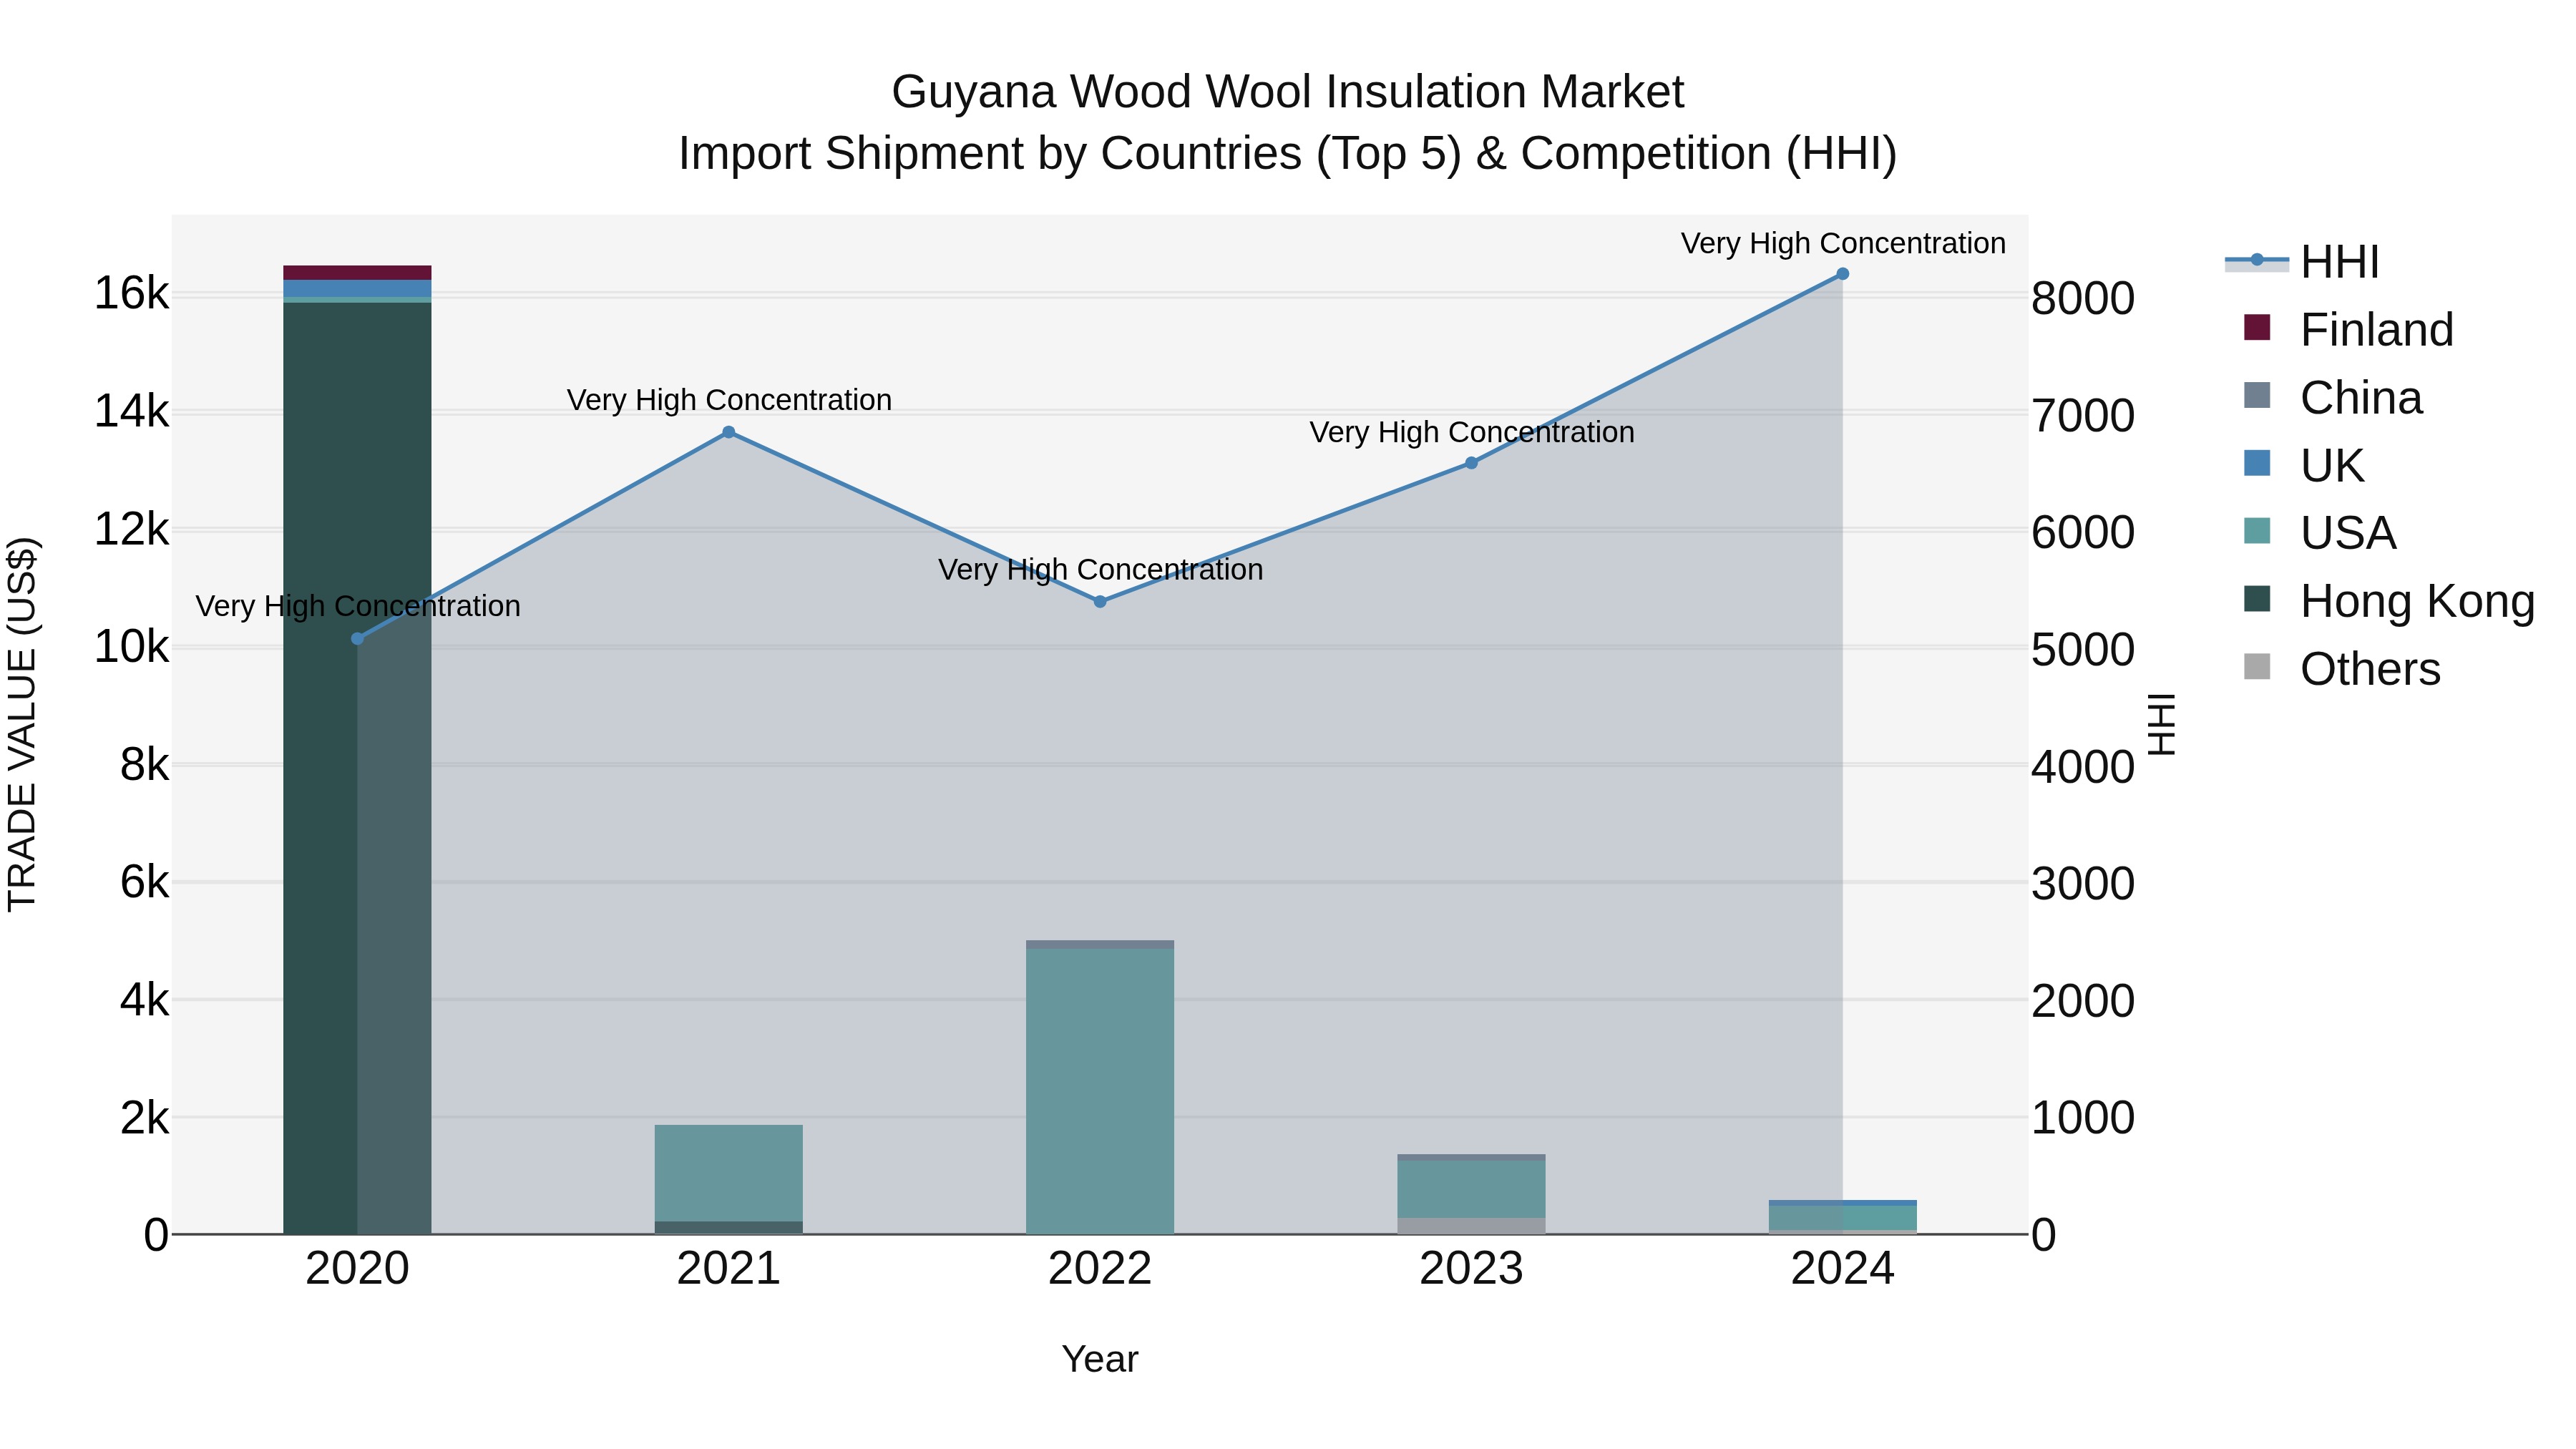Click the Hong Kong segment in 2021 bar
The height and width of the screenshot is (1449, 2576).
click(729, 1227)
